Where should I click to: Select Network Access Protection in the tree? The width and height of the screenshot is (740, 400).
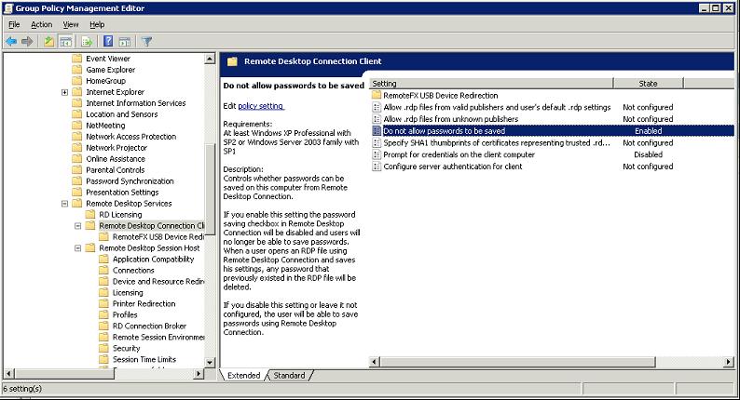click(x=130, y=137)
